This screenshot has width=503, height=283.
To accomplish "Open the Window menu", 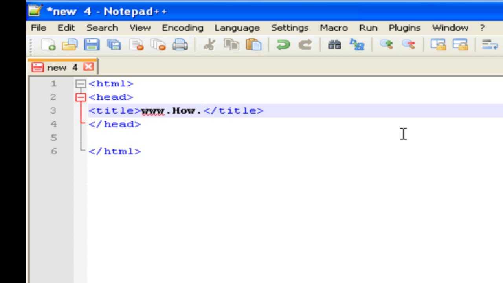I will (450, 28).
